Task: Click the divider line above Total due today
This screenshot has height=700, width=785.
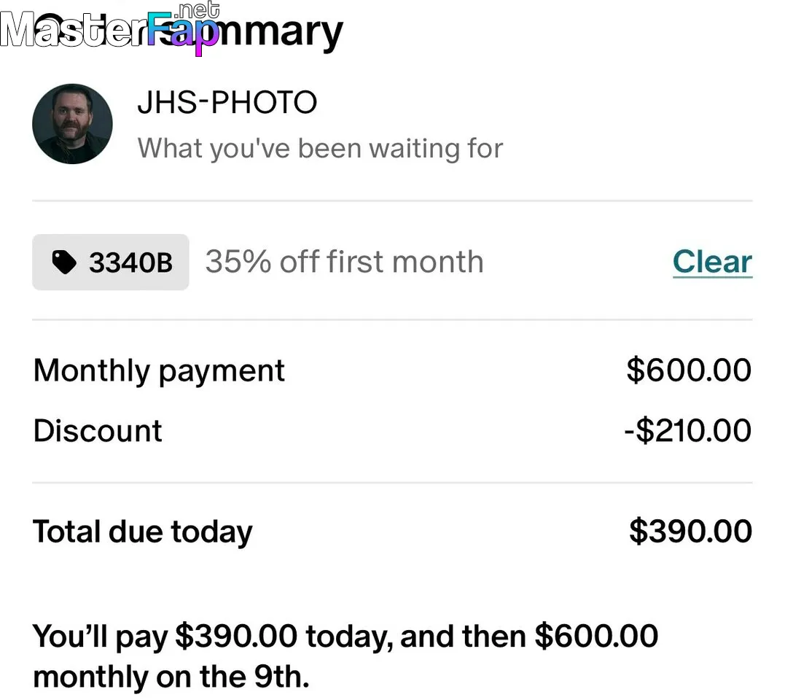Action: (x=392, y=483)
